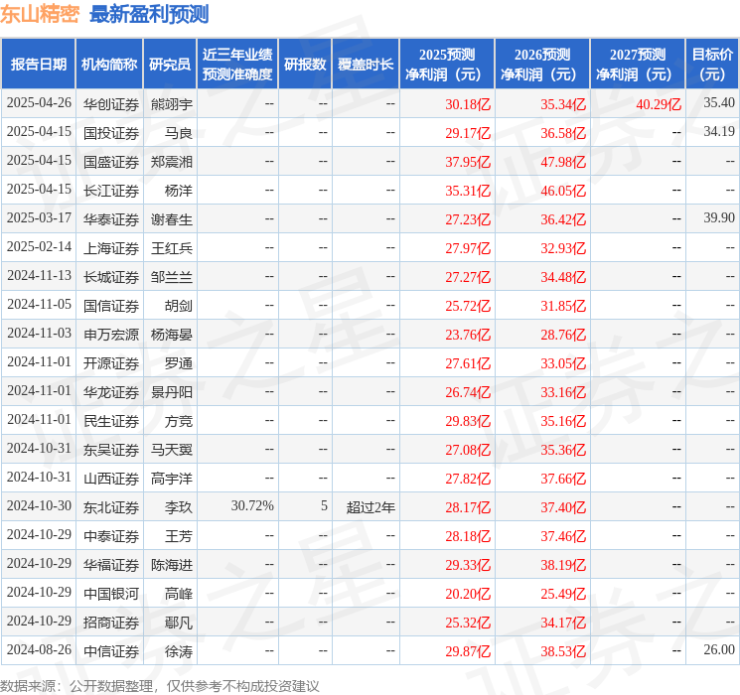Image resolution: width=740 pixels, height=695 pixels.
Task: Select the 机构简称 column header
Action: pyautogui.click(x=109, y=65)
